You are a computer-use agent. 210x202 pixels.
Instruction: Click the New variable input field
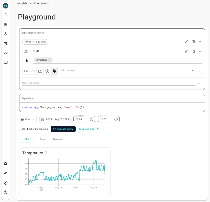pos(108,83)
